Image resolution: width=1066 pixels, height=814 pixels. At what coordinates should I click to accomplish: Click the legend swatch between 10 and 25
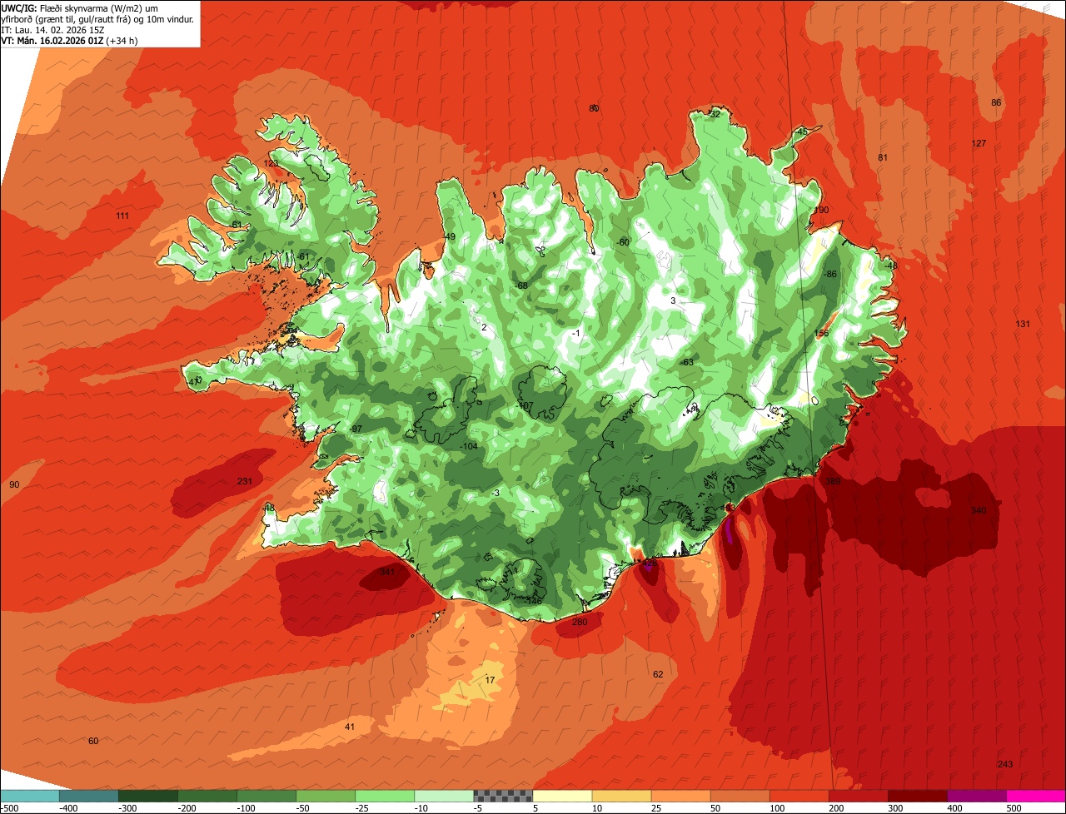point(621,796)
